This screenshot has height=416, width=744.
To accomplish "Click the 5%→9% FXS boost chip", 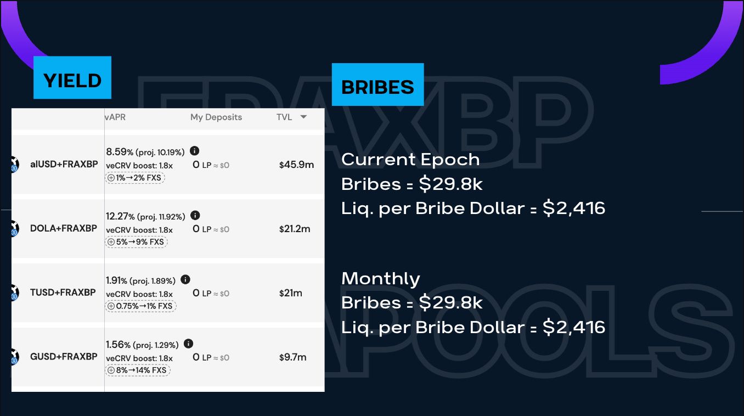I will coord(136,242).
